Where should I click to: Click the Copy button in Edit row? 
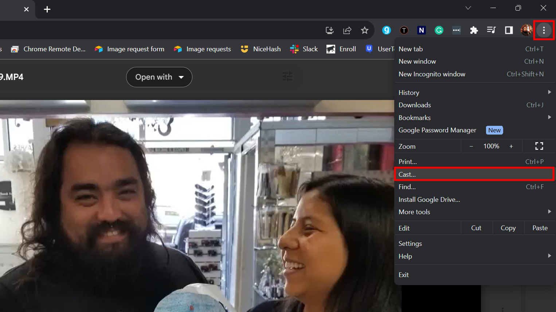click(508, 228)
